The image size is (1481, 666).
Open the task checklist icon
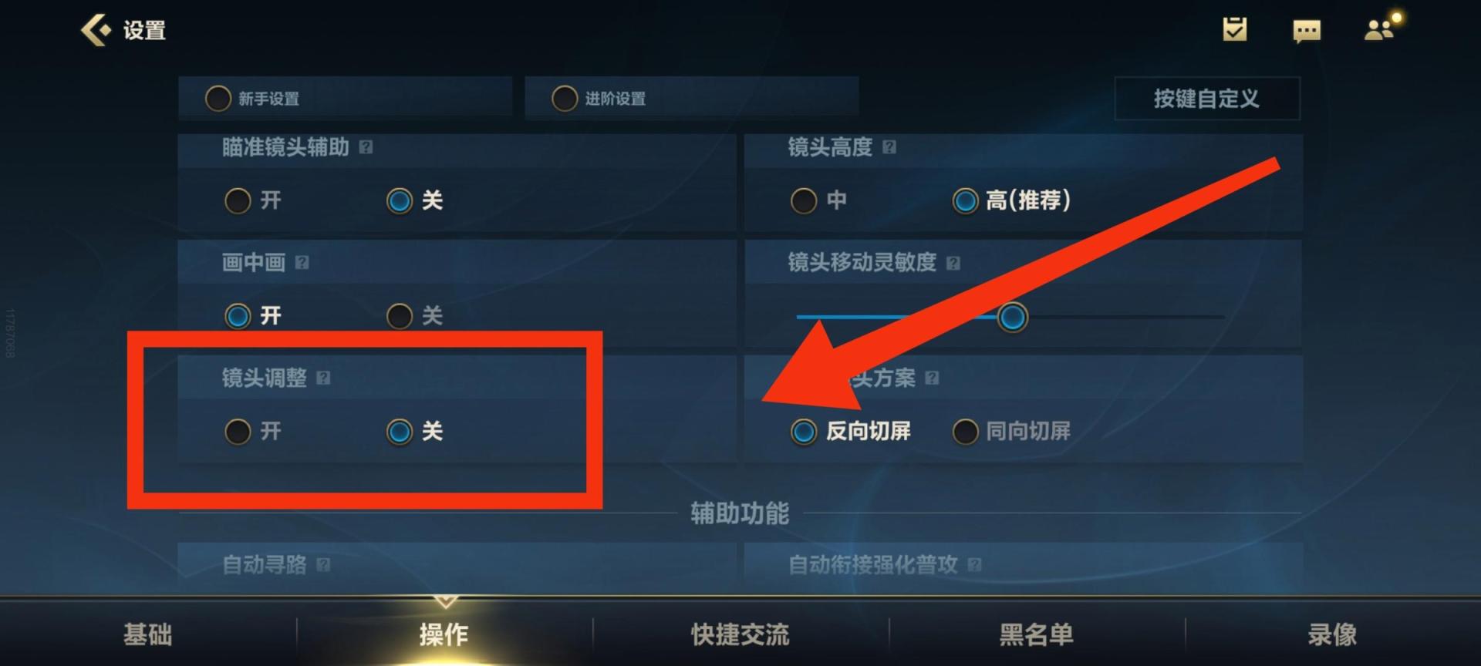(1234, 30)
